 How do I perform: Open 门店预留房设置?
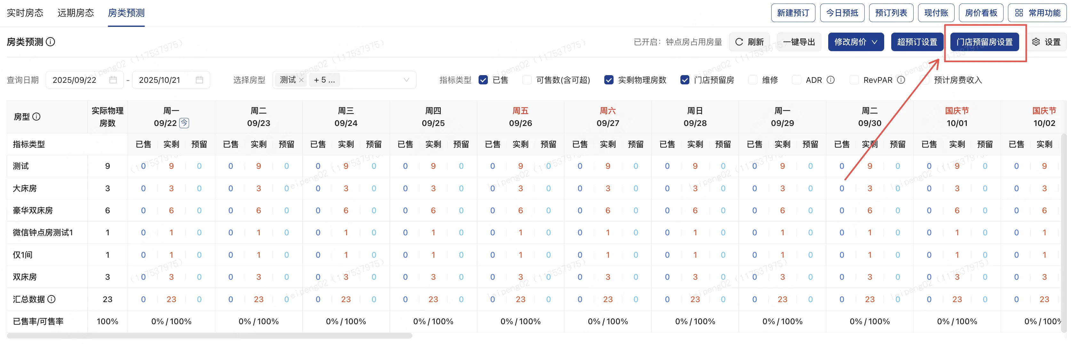(984, 42)
